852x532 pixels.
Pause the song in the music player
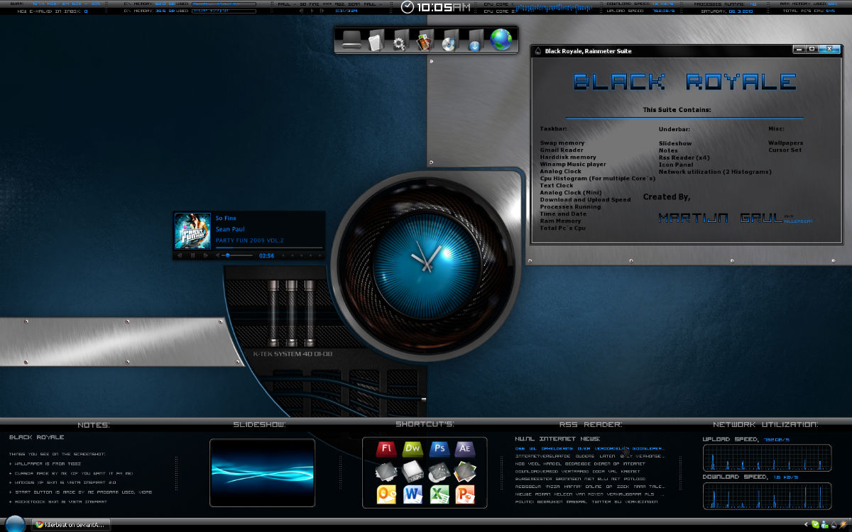click(192, 255)
